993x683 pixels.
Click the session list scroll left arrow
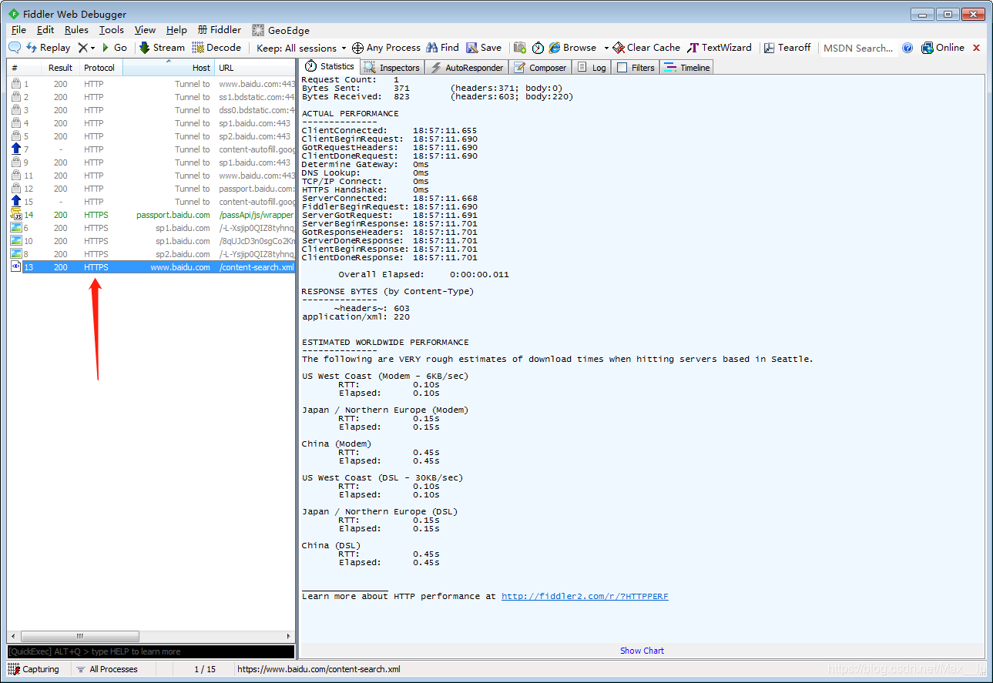[13, 637]
